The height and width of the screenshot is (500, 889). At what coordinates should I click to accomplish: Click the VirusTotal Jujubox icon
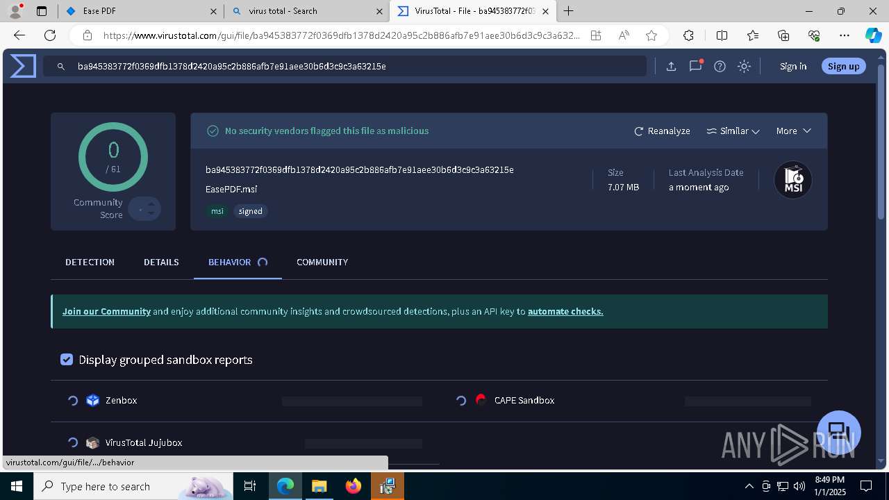pos(93,443)
